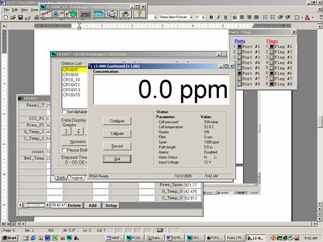
Task: Toggle Underline formatting in Word
Action: [226, 17]
